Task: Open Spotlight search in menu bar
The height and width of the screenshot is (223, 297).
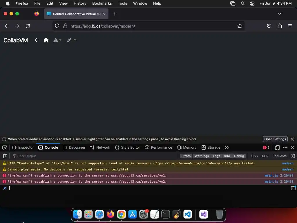Action: coord(243,3)
